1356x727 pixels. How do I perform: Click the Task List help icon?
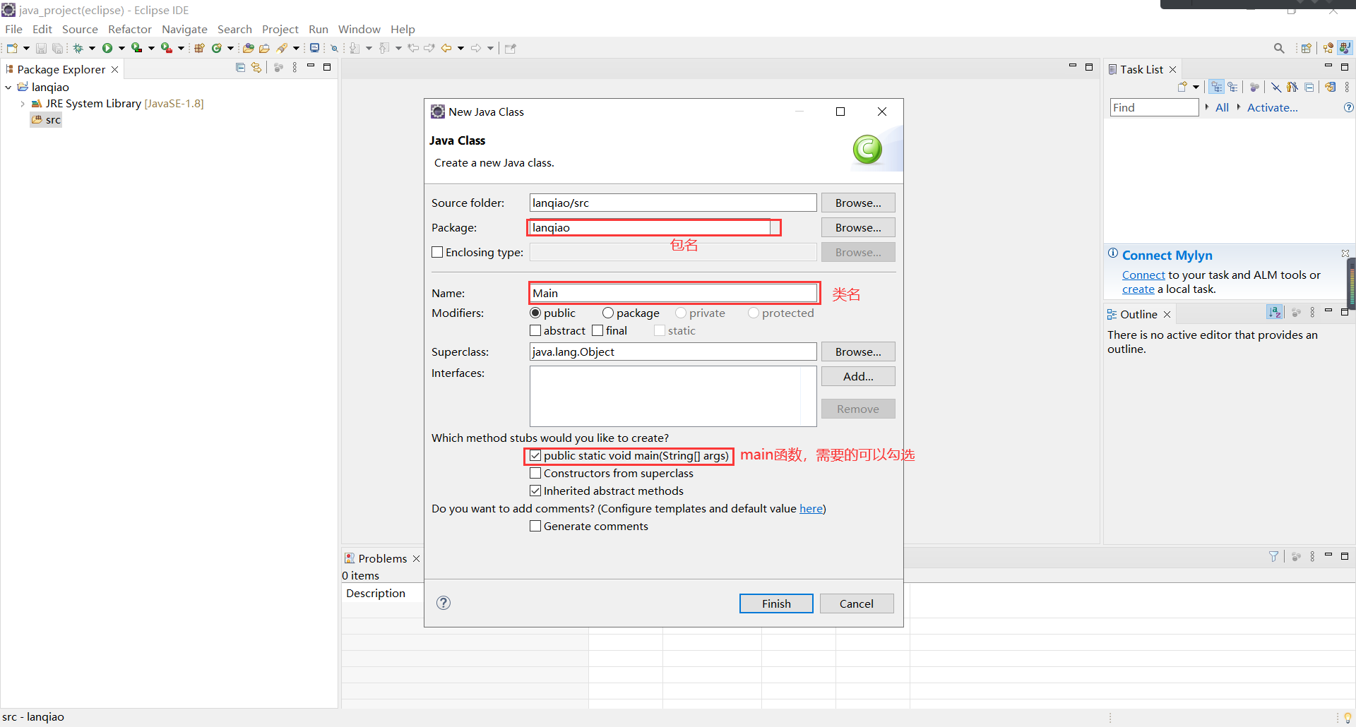pos(1348,107)
